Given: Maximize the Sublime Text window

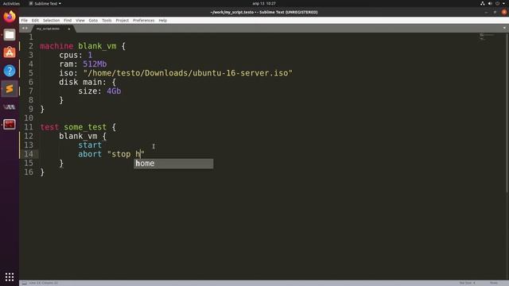Looking at the screenshot, I should tap(495, 13).
